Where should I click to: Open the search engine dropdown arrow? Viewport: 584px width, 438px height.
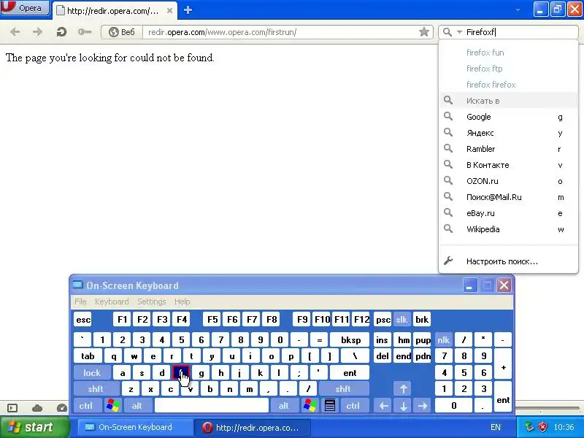(x=459, y=32)
